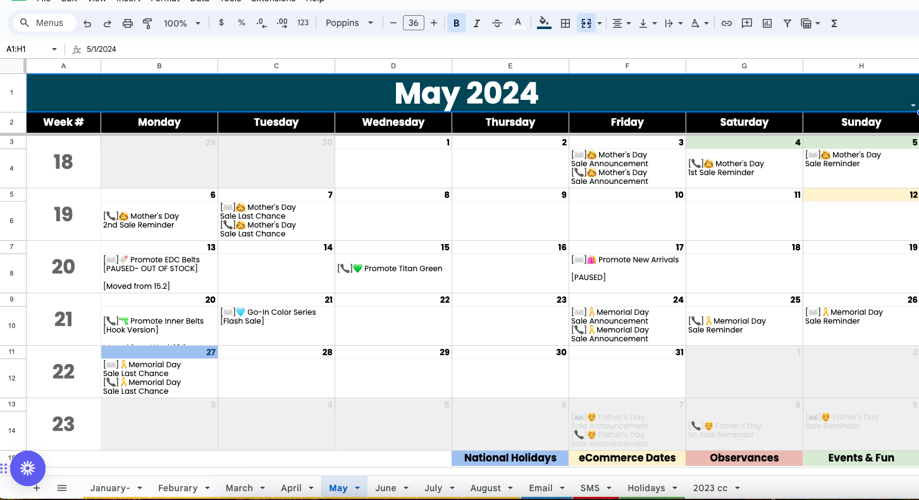Click the undo icon in toolbar
Viewport: 919px width, 500px height.
(87, 23)
